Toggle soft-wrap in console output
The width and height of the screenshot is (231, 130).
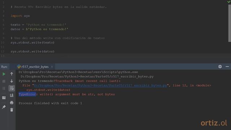coord(12,88)
